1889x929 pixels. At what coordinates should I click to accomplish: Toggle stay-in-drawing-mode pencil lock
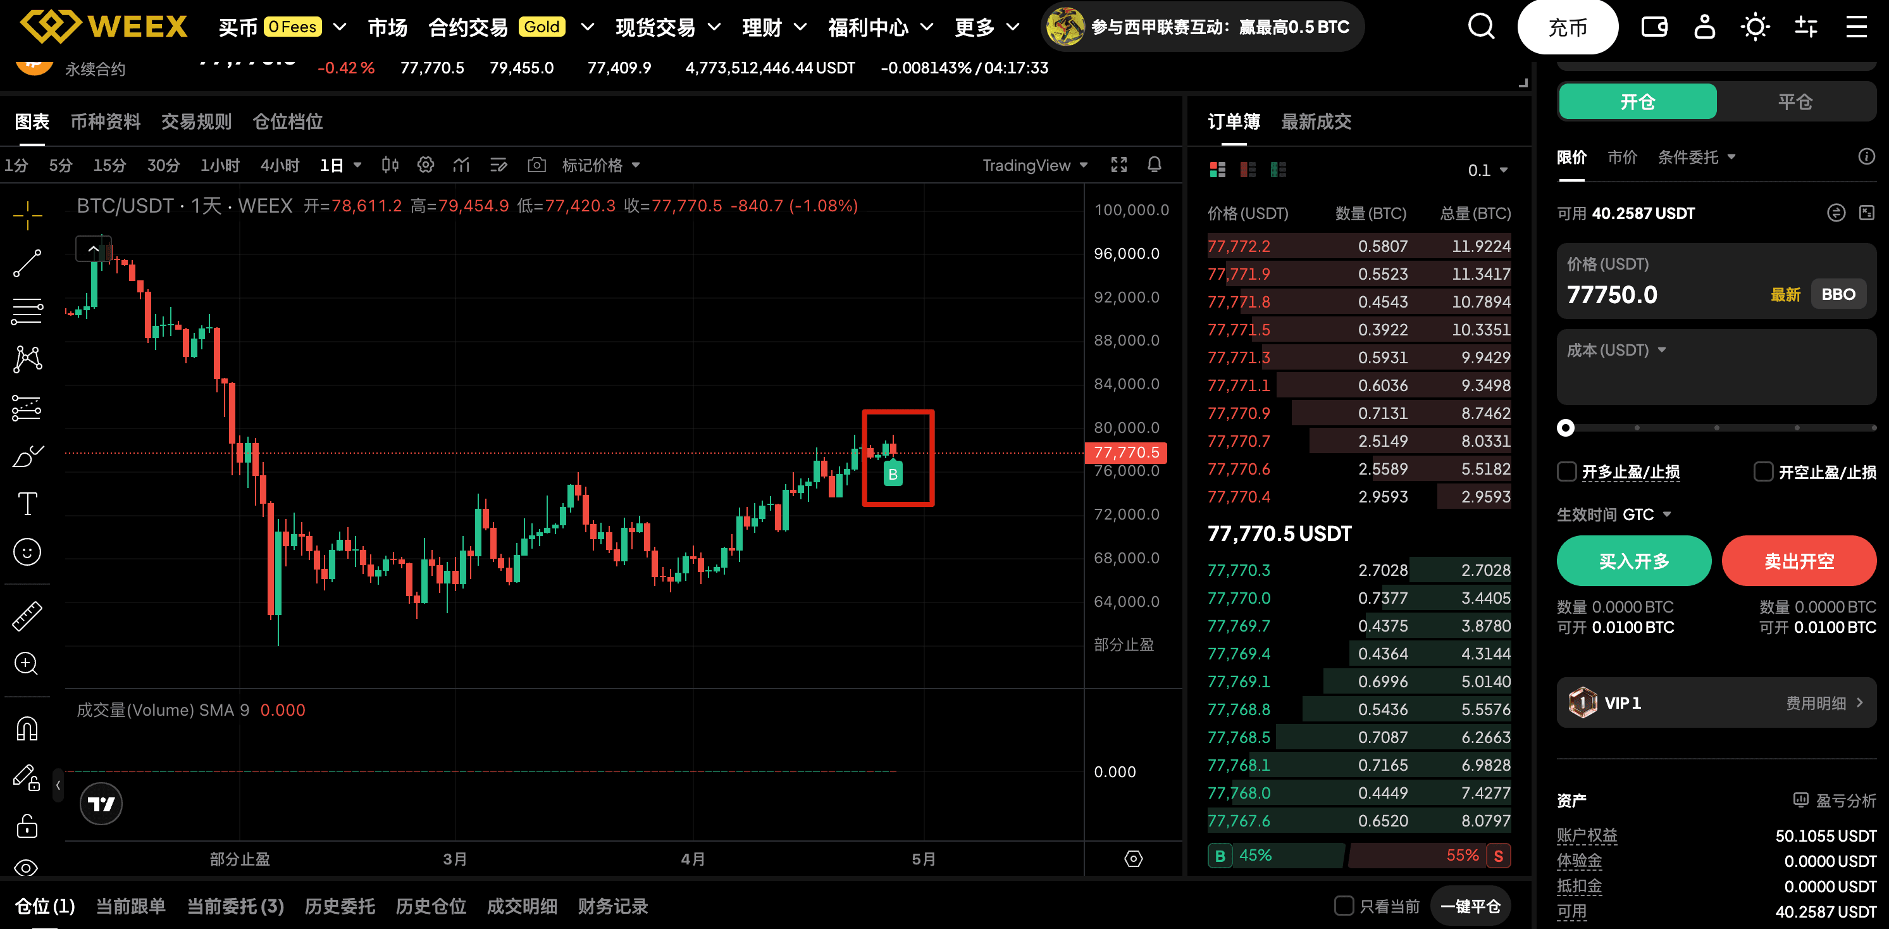[x=27, y=778]
